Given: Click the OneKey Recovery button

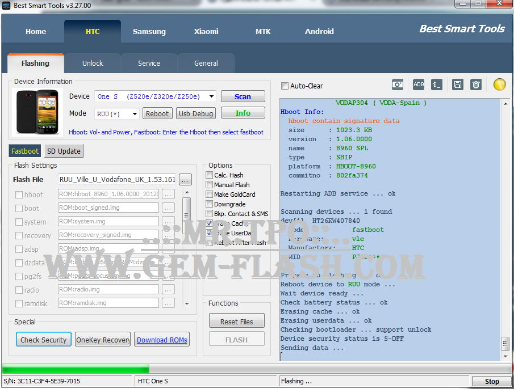Looking at the screenshot, I should click(x=103, y=340).
